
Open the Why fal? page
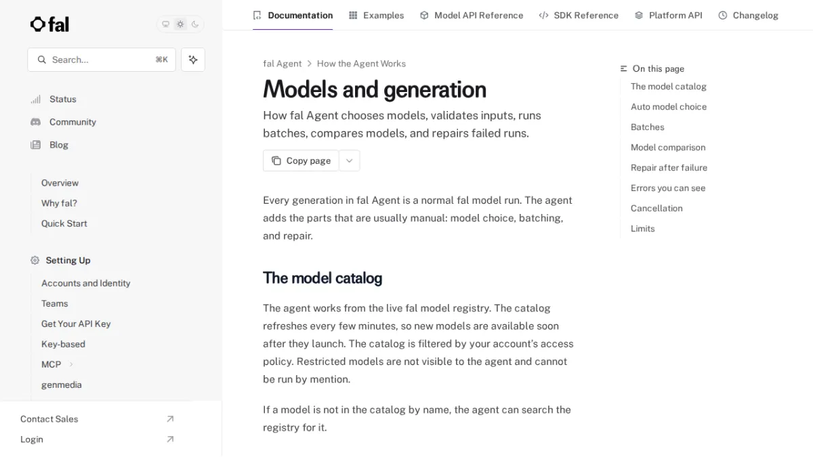[59, 203]
